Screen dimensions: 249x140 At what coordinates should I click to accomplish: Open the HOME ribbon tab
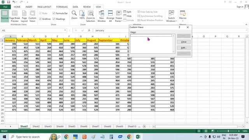[x=17, y=7]
